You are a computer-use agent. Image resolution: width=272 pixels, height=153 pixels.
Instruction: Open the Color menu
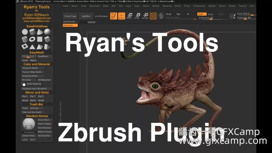point(83,6)
